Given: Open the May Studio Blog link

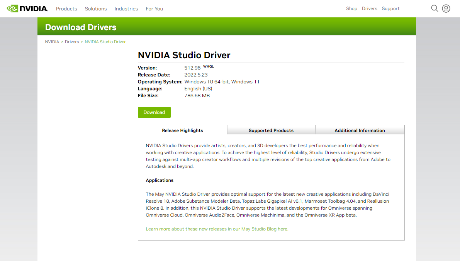Looking at the screenshot, I should pyautogui.click(x=217, y=229).
